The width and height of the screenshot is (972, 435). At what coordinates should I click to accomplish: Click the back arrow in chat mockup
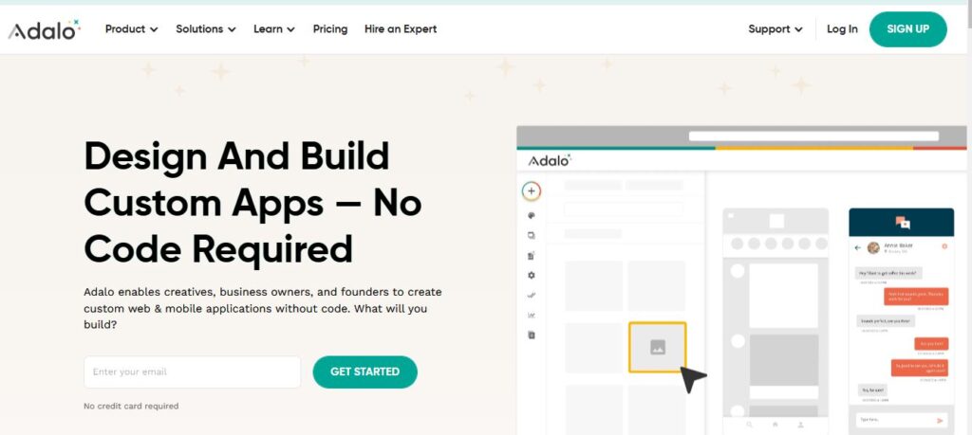[x=858, y=247]
